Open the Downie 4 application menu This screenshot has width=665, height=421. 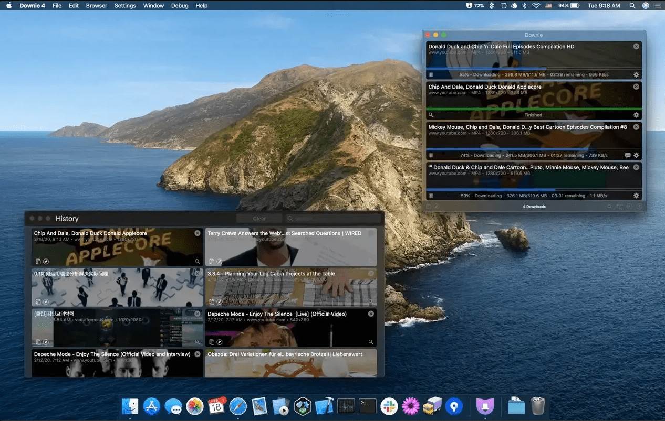tap(32, 6)
